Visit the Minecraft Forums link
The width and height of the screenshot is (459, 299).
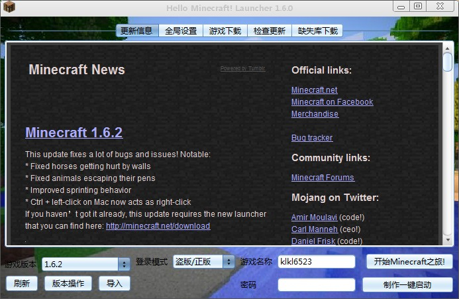tap(323, 178)
